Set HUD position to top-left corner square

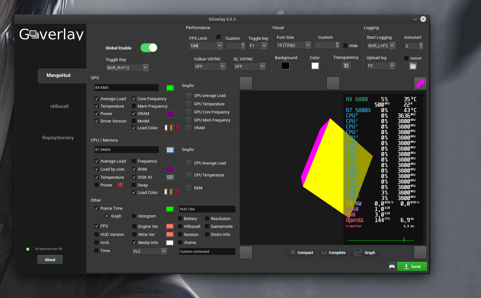coord(246,83)
